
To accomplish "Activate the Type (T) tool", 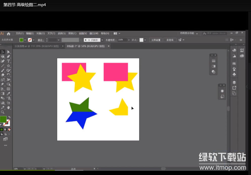I will coord(9,61).
